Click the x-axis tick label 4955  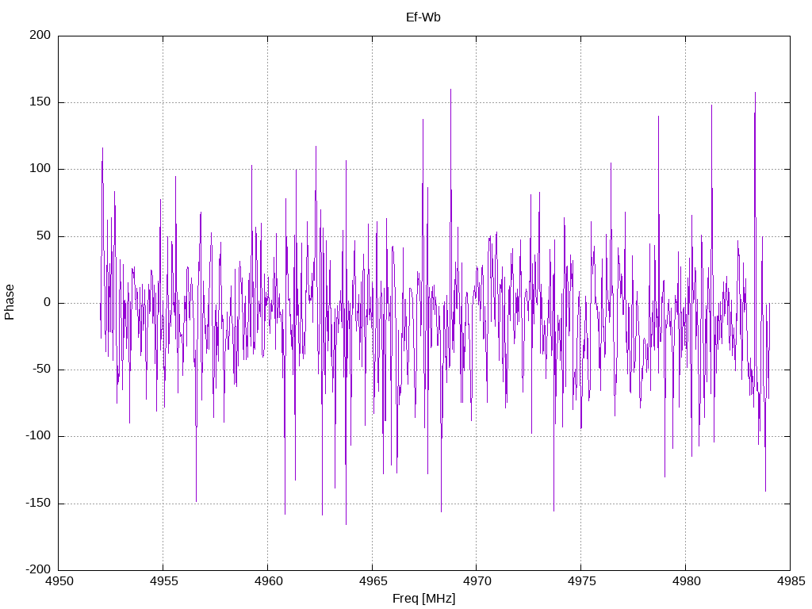pyautogui.click(x=163, y=581)
